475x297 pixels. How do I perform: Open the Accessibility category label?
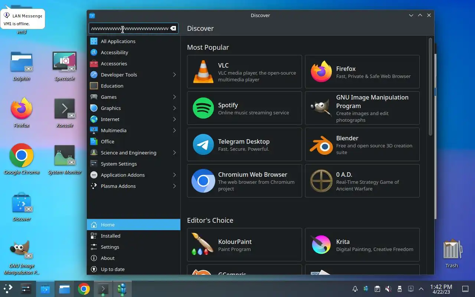[114, 52]
